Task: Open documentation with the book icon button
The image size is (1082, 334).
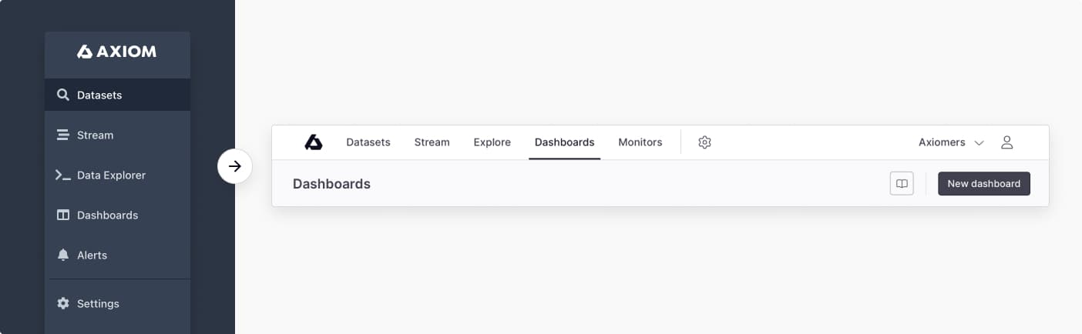Action: [x=902, y=184]
